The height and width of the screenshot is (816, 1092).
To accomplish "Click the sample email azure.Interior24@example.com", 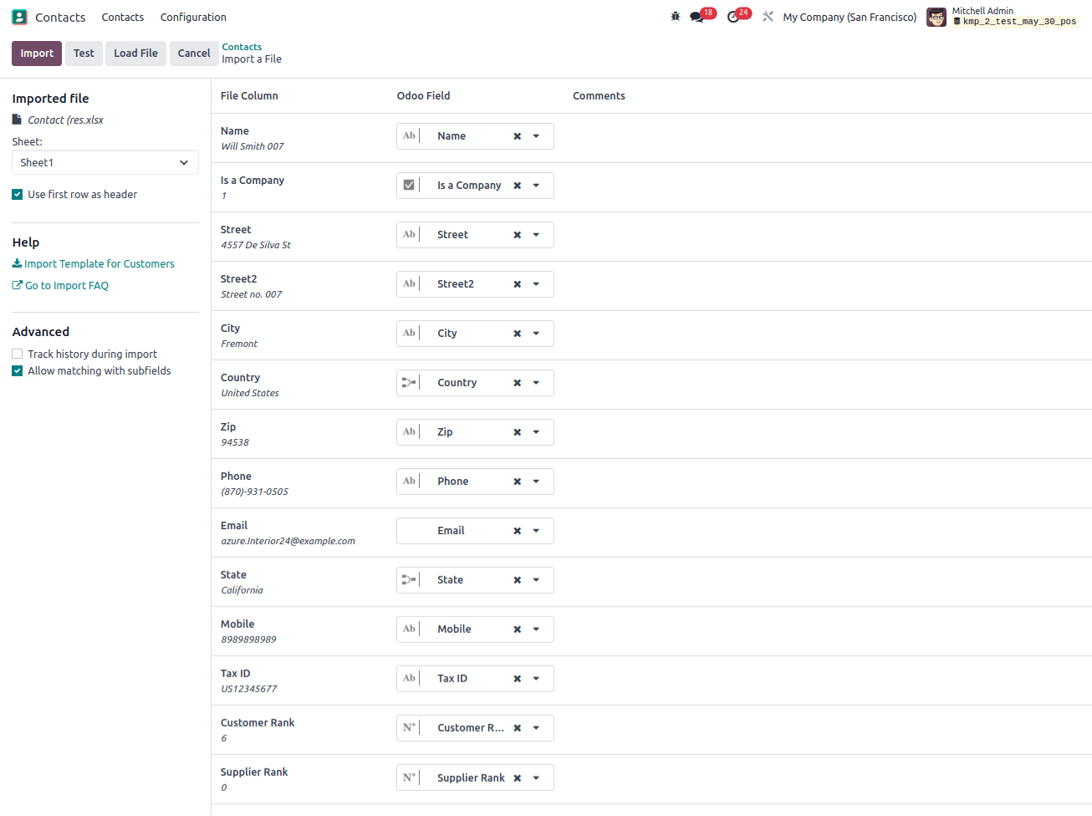I will [288, 541].
